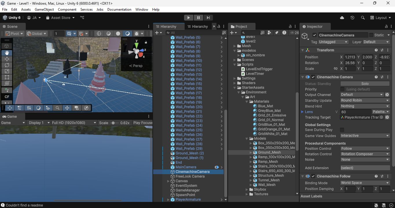Open the Tag Untagged dropdown
Screen dimensions: 395x208
click(x=333, y=42)
